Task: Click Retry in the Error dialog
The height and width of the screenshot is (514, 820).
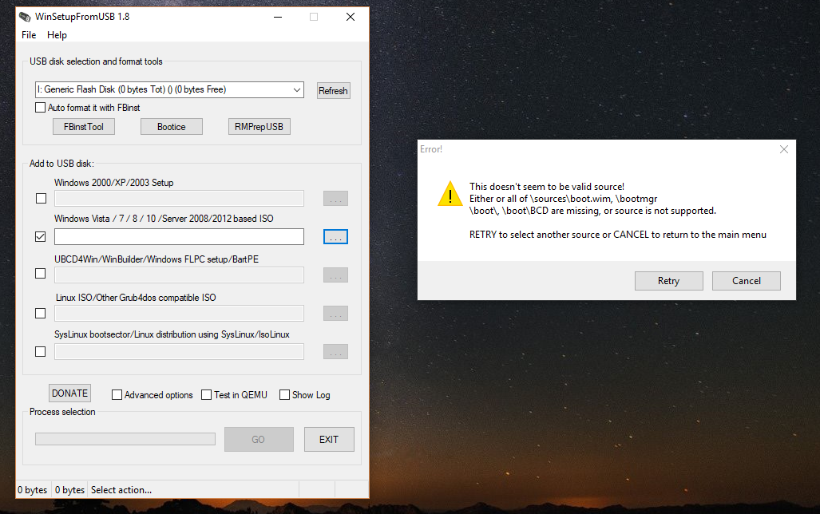Action: 668,281
